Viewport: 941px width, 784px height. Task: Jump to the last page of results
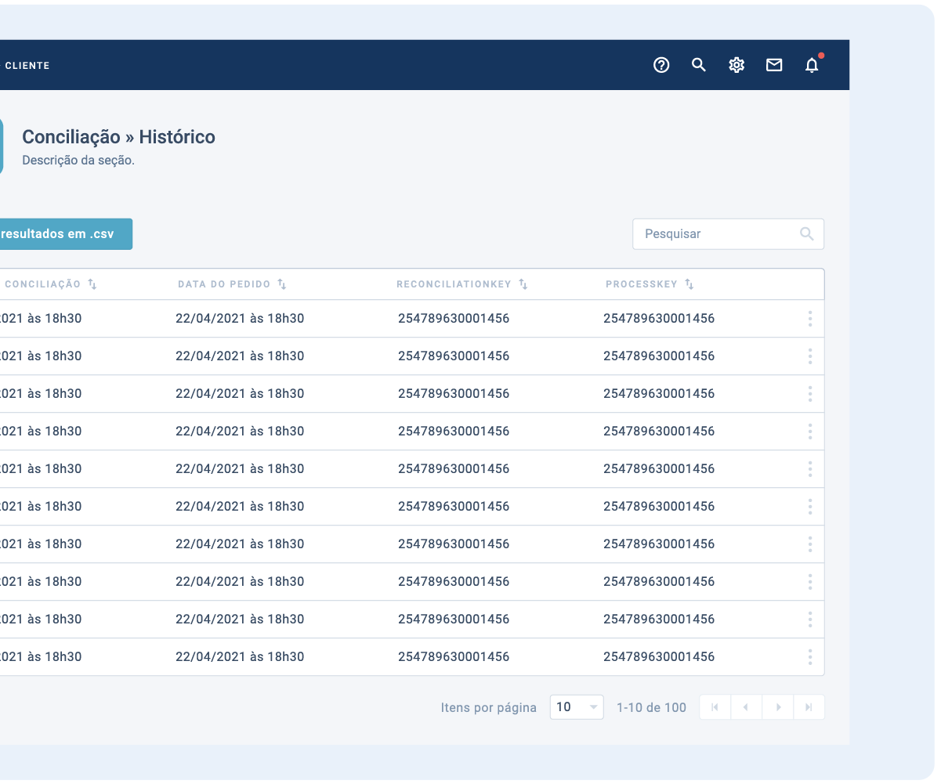pos(809,707)
